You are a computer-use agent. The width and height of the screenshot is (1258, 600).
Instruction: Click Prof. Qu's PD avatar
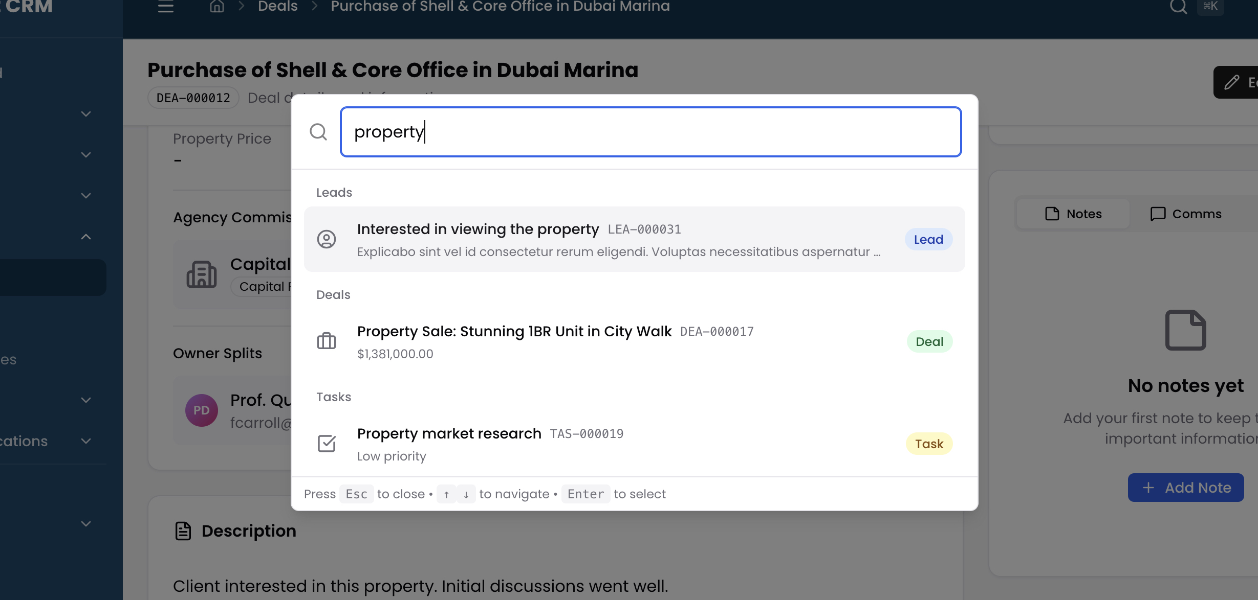click(201, 410)
